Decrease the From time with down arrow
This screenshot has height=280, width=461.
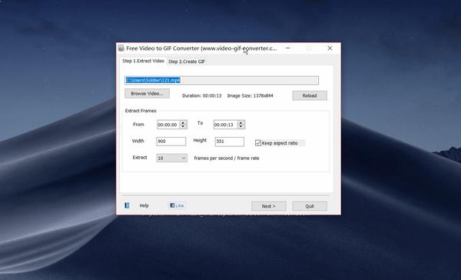(x=183, y=127)
